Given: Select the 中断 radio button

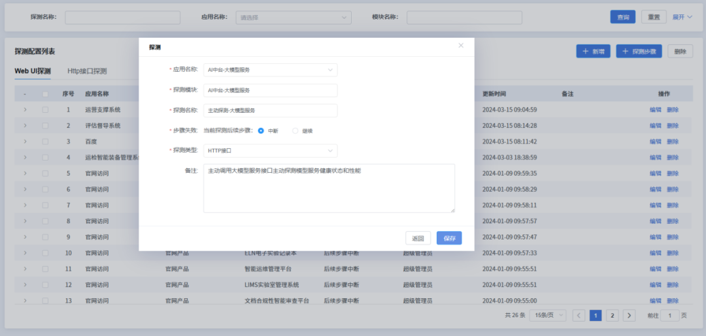Looking at the screenshot, I should [261, 130].
